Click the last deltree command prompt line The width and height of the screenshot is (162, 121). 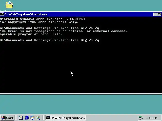(50, 40)
